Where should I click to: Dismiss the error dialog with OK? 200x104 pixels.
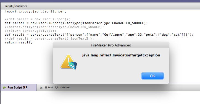pyautogui.click(x=152, y=76)
